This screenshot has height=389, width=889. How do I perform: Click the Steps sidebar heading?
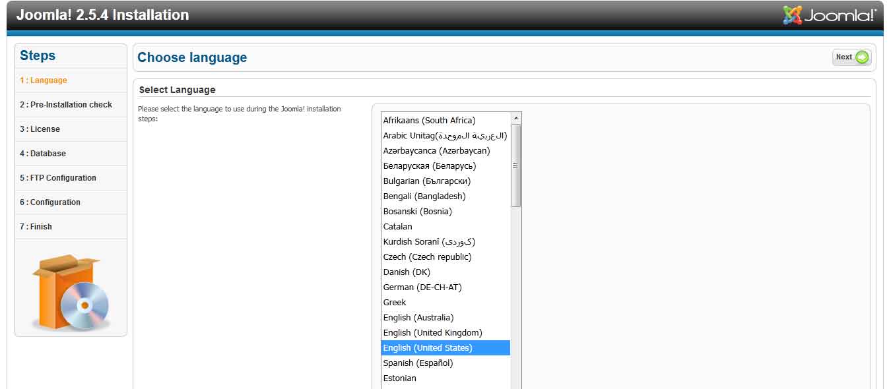click(38, 56)
